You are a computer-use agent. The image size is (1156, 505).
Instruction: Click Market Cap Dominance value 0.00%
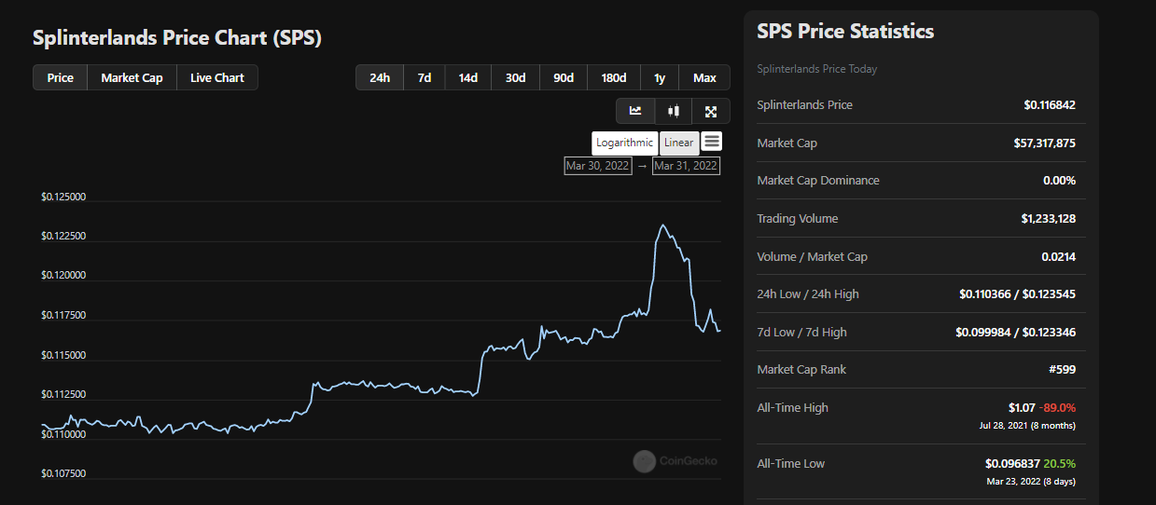pos(1059,181)
